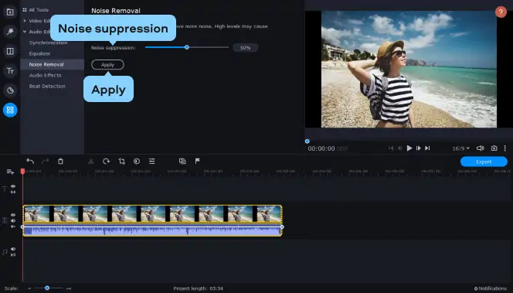
Task: Click the Transition wizard icon
Action: tap(182, 161)
